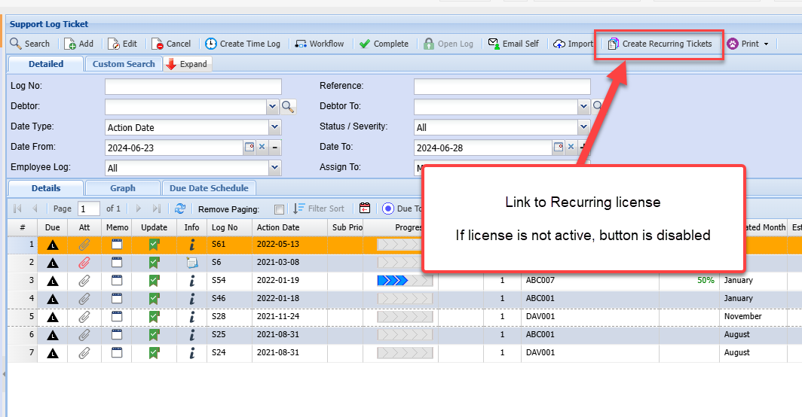Viewport: 802px width, 417px height.
Task: Click the Debtor lookup magnifier icon
Action: tap(288, 106)
